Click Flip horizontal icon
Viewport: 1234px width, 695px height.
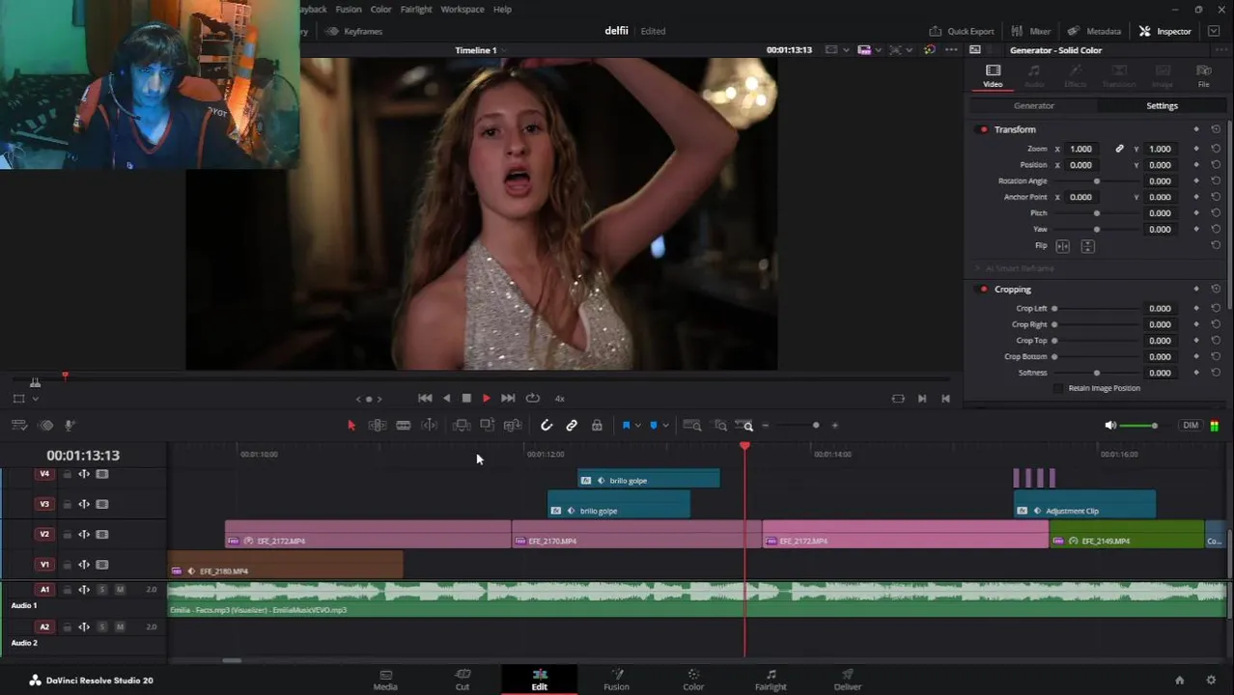coord(1063,246)
